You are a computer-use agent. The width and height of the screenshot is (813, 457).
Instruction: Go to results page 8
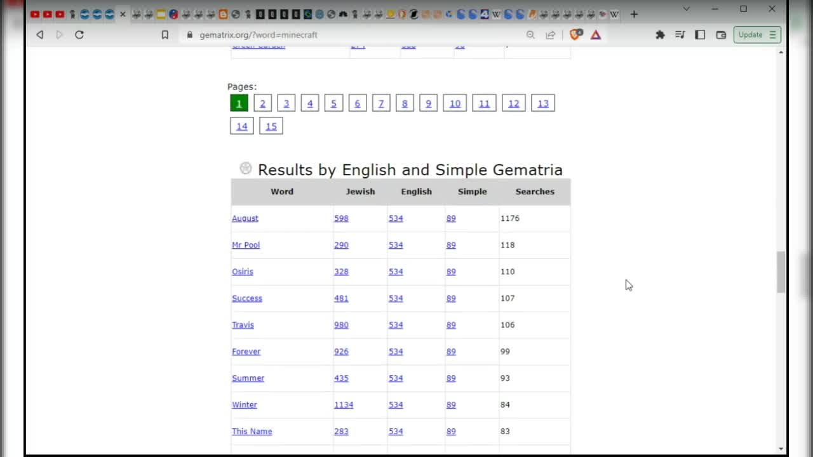405,103
